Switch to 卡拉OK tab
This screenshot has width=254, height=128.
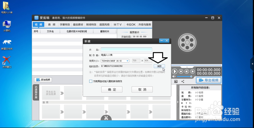[131, 25]
